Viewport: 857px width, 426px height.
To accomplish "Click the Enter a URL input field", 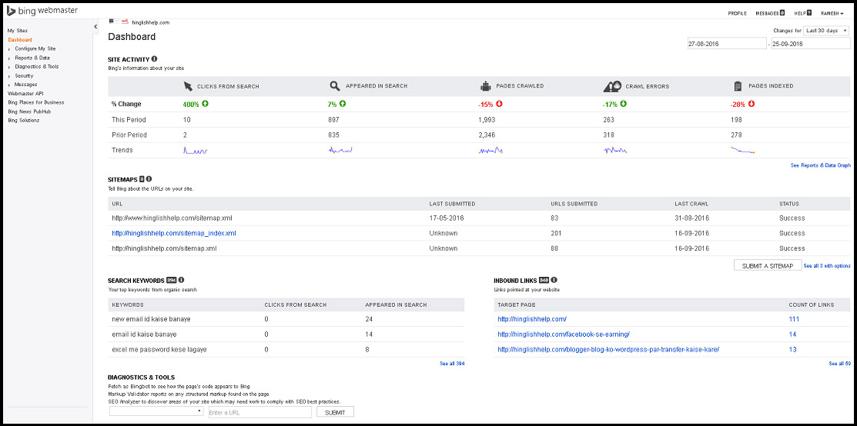I will 260,412.
